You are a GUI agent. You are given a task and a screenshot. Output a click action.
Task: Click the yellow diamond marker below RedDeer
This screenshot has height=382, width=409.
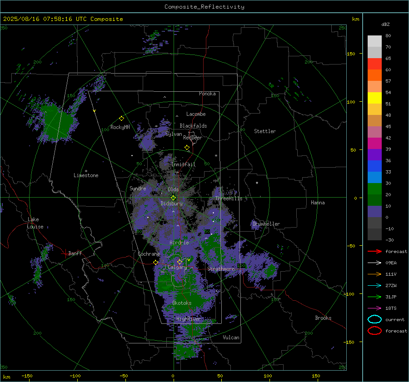point(187,148)
